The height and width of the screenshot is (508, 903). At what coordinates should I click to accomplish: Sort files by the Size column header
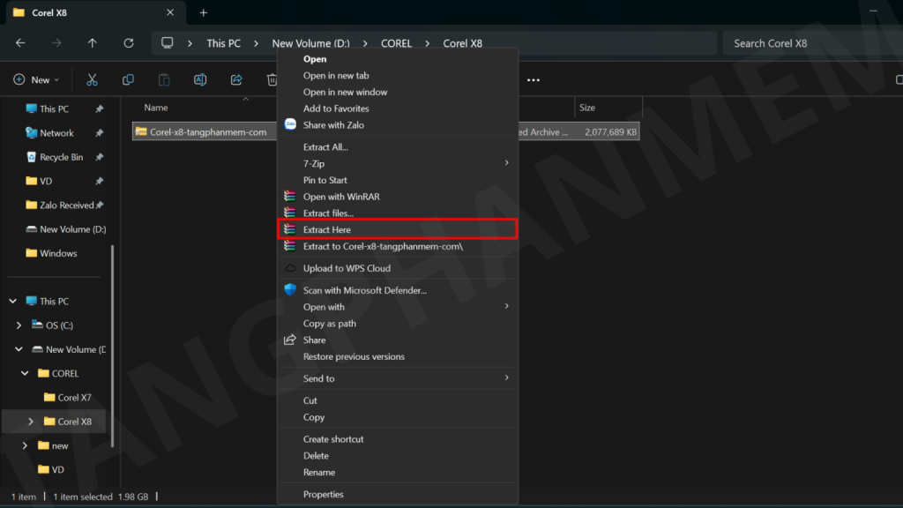(x=587, y=108)
